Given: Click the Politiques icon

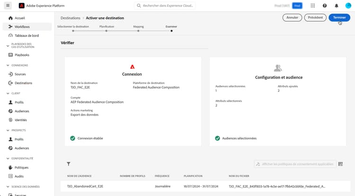Looking at the screenshot, I should [10, 167].
